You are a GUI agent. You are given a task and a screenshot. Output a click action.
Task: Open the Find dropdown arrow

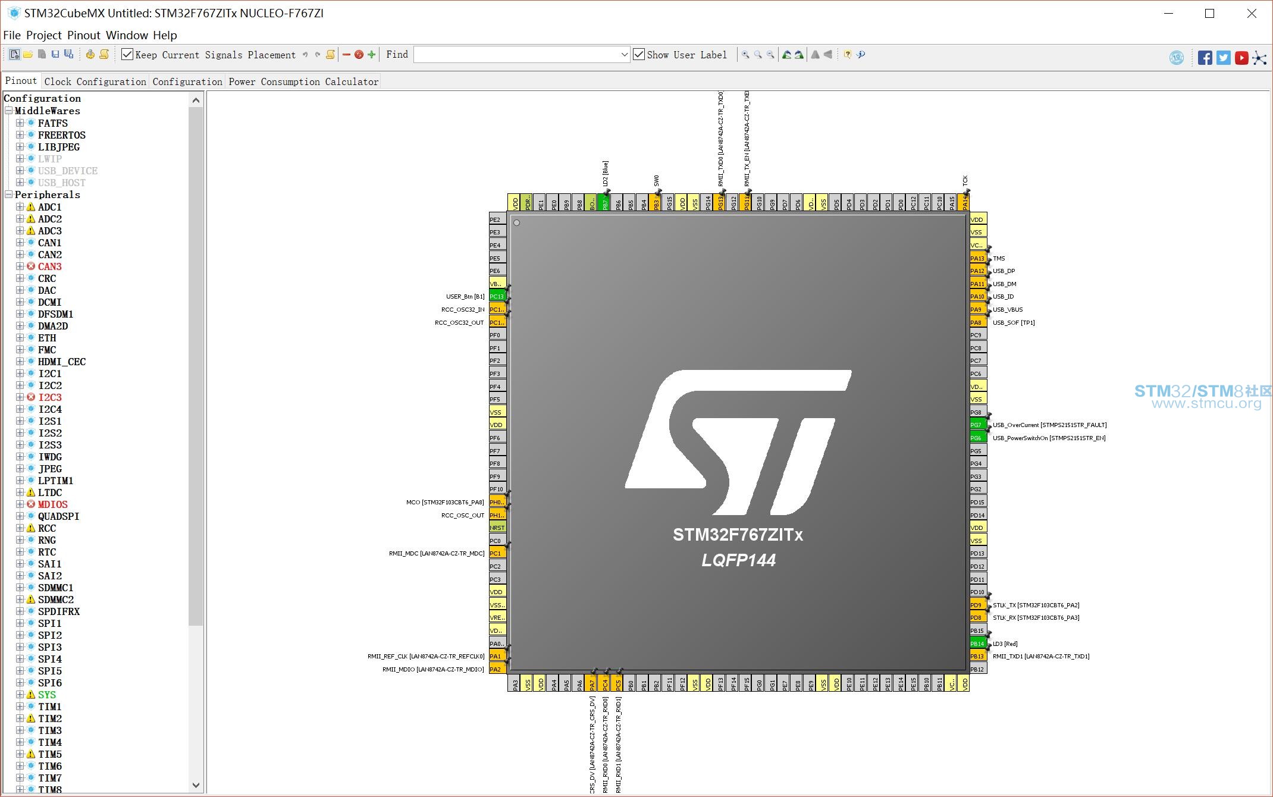pyautogui.click(x=624, y=55)
